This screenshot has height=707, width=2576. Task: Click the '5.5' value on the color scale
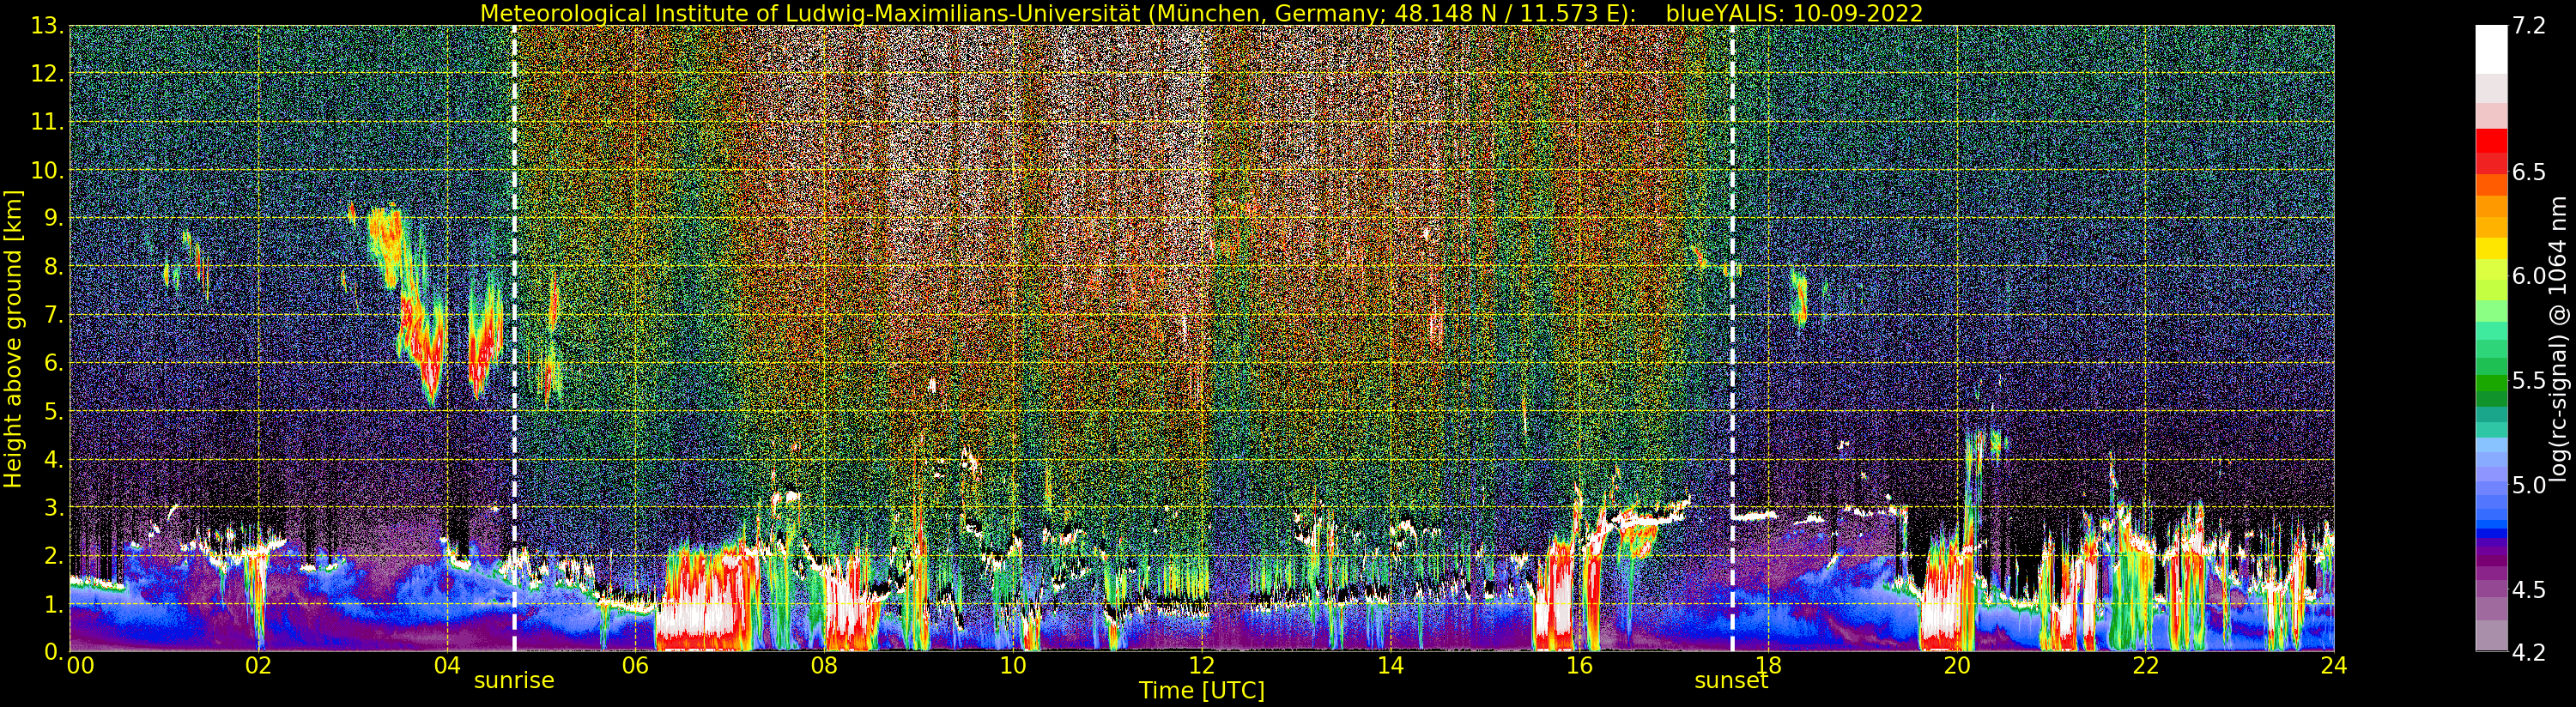pyautogui.click(x=2529, y=380)
